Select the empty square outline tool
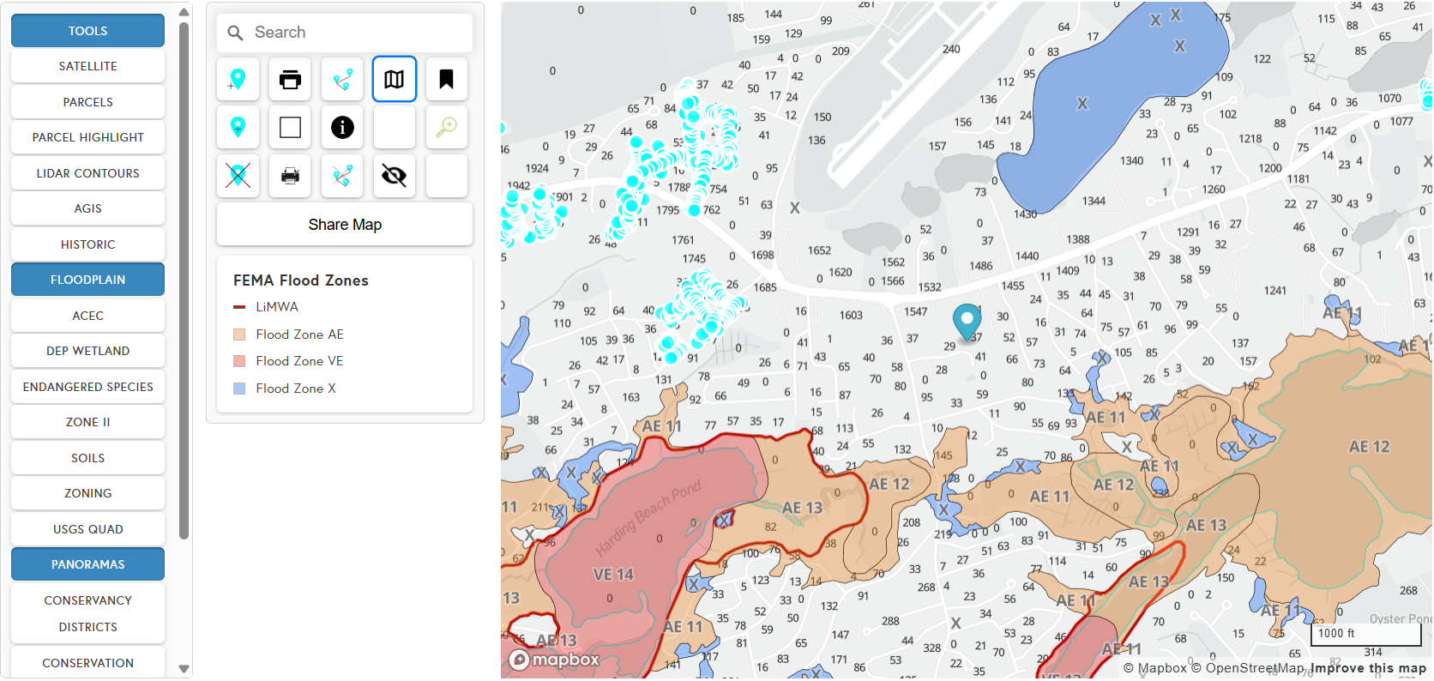Viewport: 1434px width, 681px height. coord(290,127)
